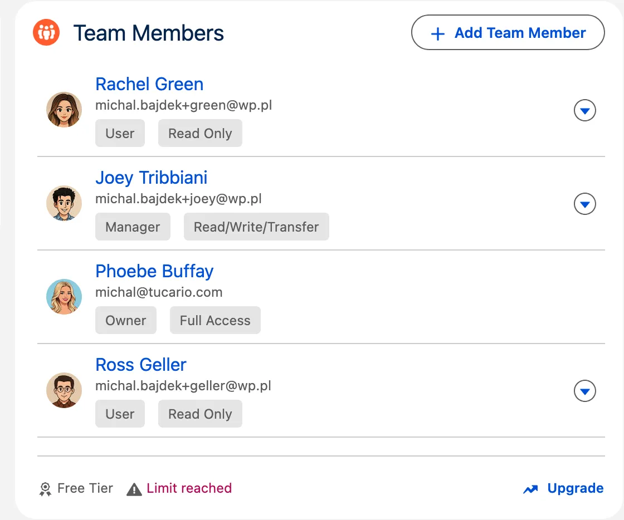The height and width of the screenshot is (520, 624).
Task: Select the Phoebe Buffay name link
Action: click(154, 271)
